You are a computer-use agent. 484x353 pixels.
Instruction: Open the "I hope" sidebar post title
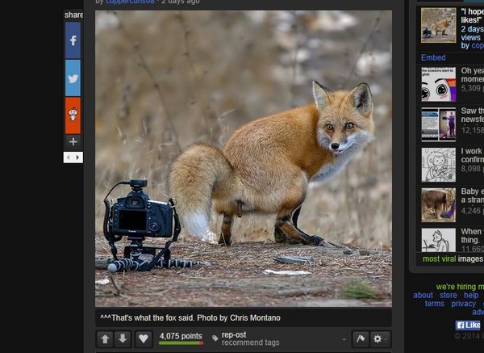pyautogui.click(x=472, y=16)
